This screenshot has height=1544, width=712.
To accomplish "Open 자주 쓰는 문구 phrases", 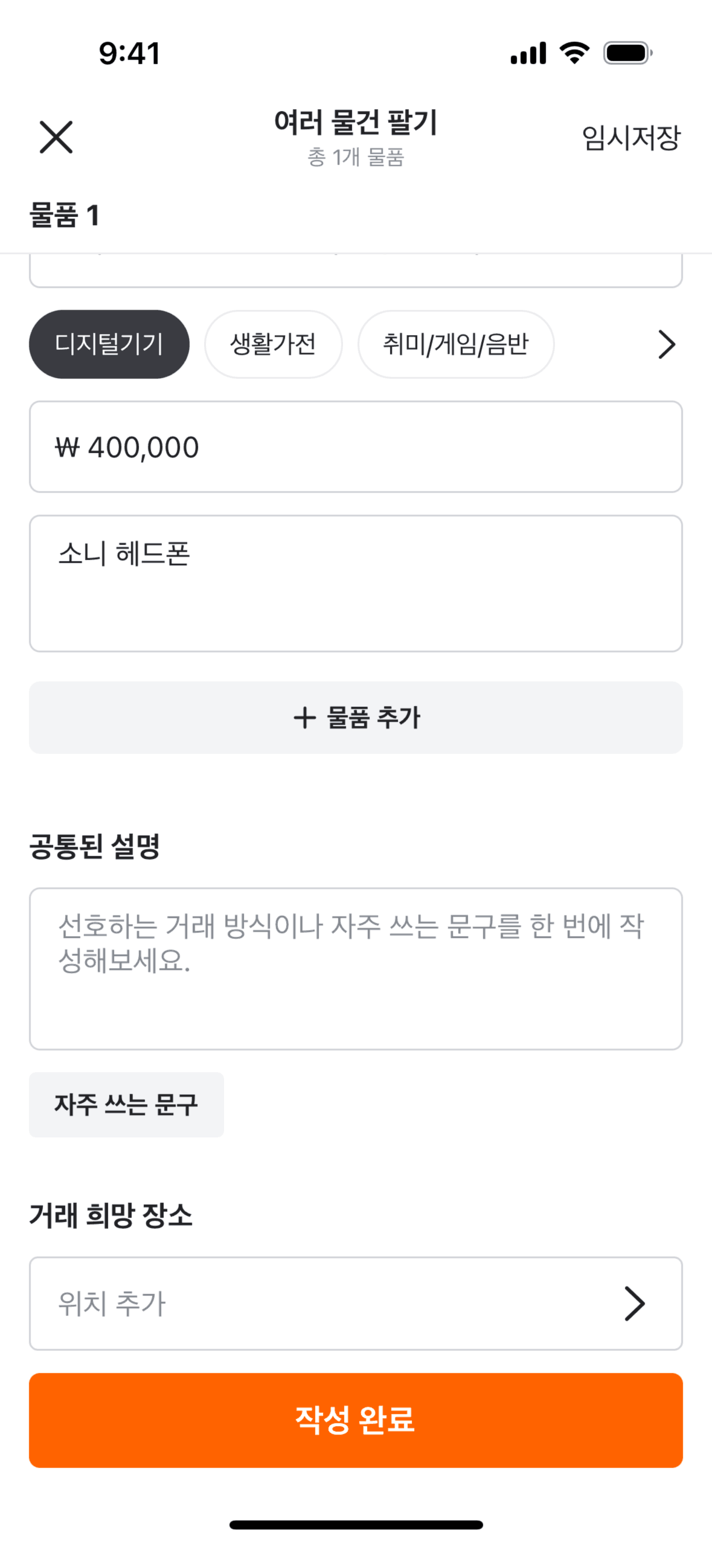I will click(126, 1105).
